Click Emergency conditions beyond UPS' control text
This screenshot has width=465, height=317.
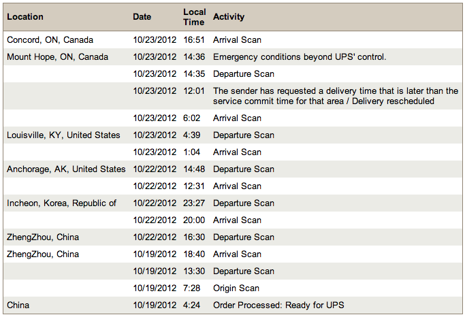pyautogui.click(x=300, y=57)
